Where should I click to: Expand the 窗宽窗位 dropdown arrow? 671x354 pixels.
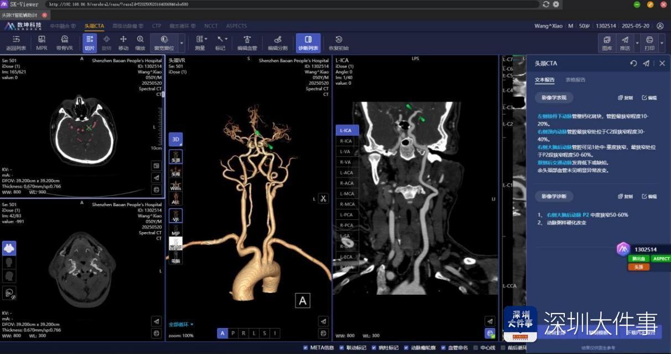click(181, 43)
